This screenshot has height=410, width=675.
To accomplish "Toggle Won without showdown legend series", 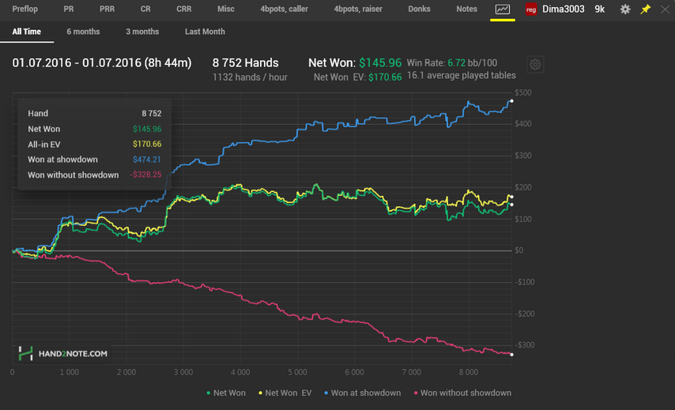I will point(462,393).
